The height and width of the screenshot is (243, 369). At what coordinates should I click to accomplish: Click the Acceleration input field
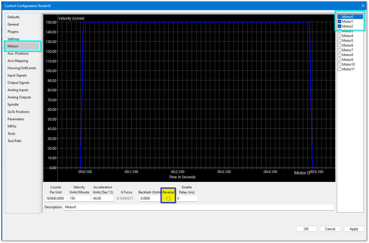point(103,198)
